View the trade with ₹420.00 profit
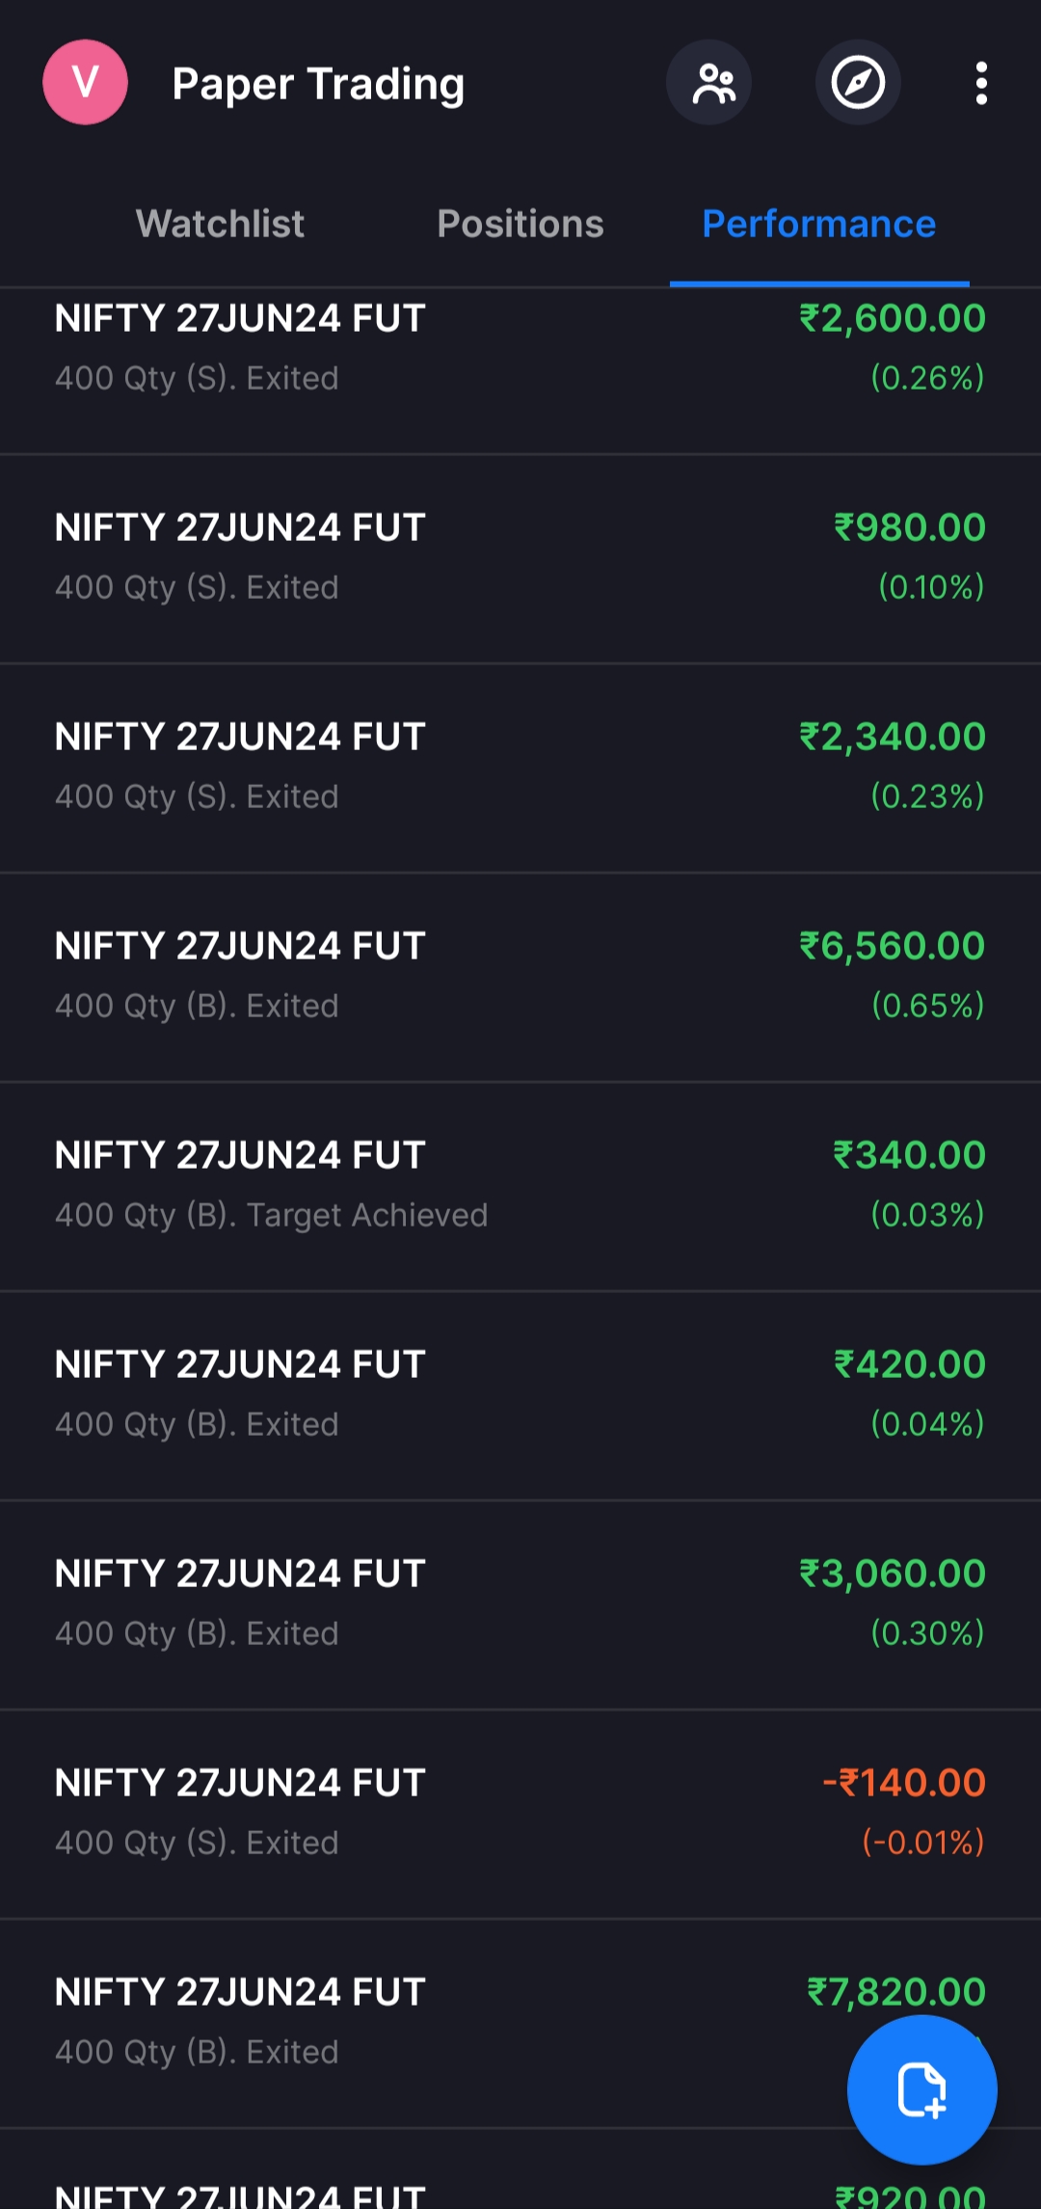The height and width of the screenshot is (2209, 1041). (x=520, y=1394)
